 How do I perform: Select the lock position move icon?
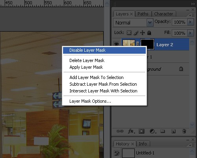coord(142,32)
